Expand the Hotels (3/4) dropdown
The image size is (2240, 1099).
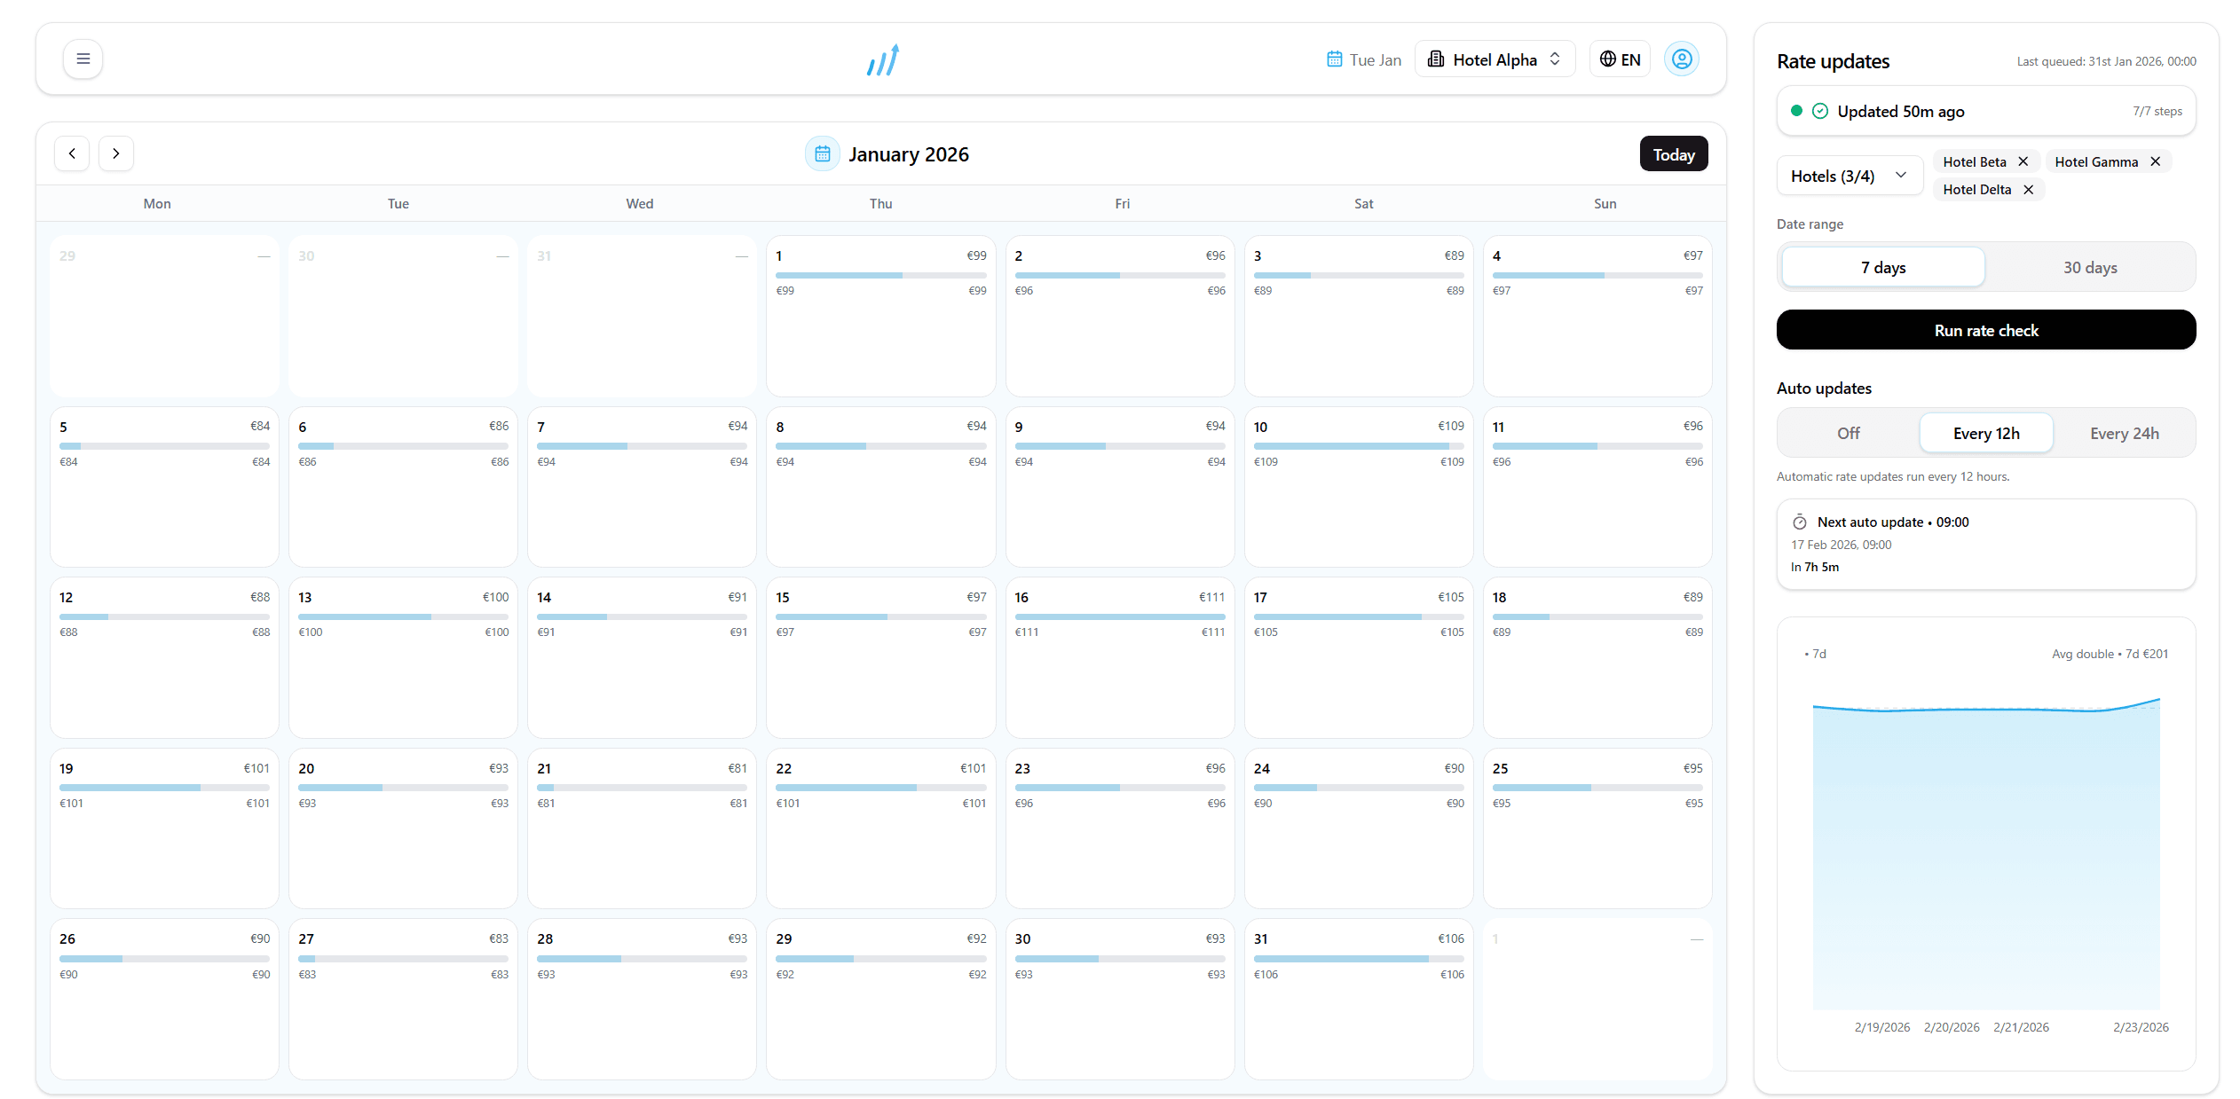[1850, 175]
